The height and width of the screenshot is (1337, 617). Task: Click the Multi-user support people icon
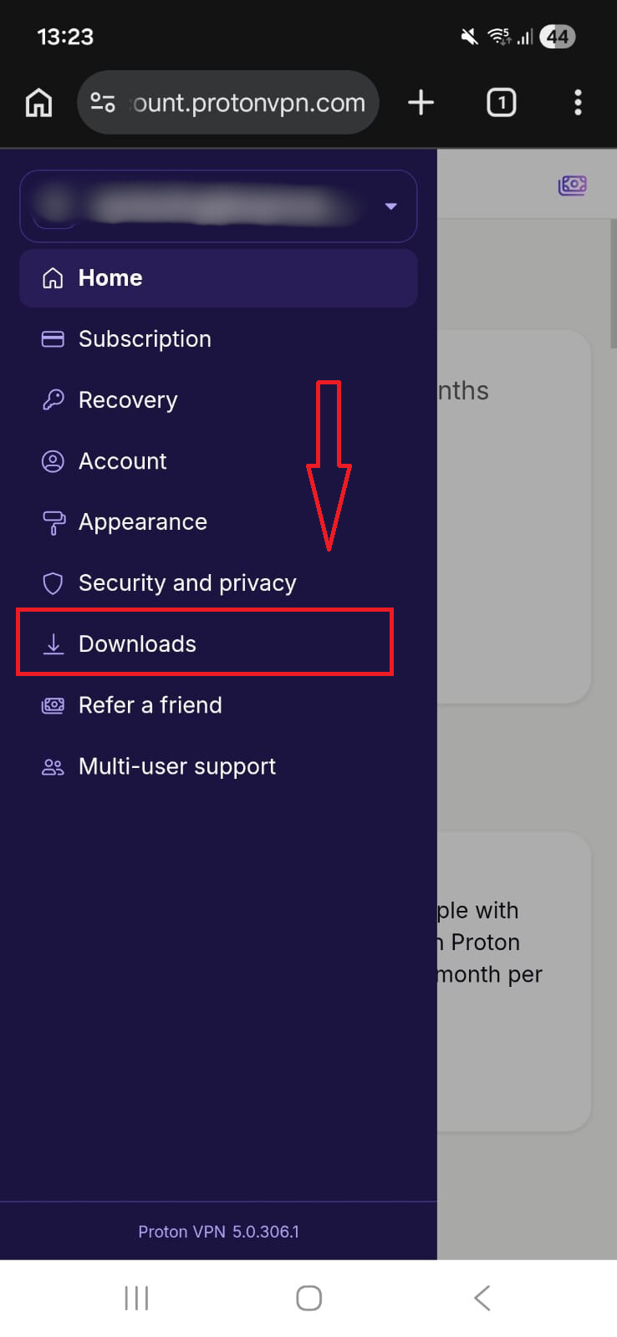click(x=53, y=766)
